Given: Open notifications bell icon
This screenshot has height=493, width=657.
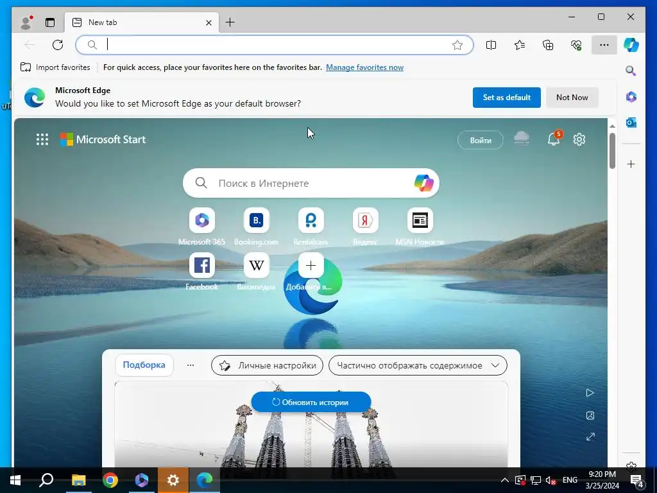Looking at the screenshot, I should [x=554, y=139].
